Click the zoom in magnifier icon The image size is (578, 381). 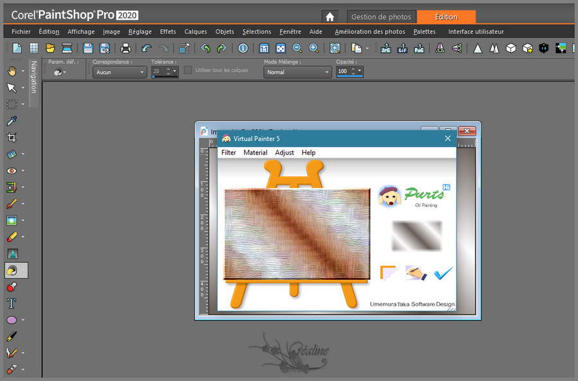(x=313, y=48)
